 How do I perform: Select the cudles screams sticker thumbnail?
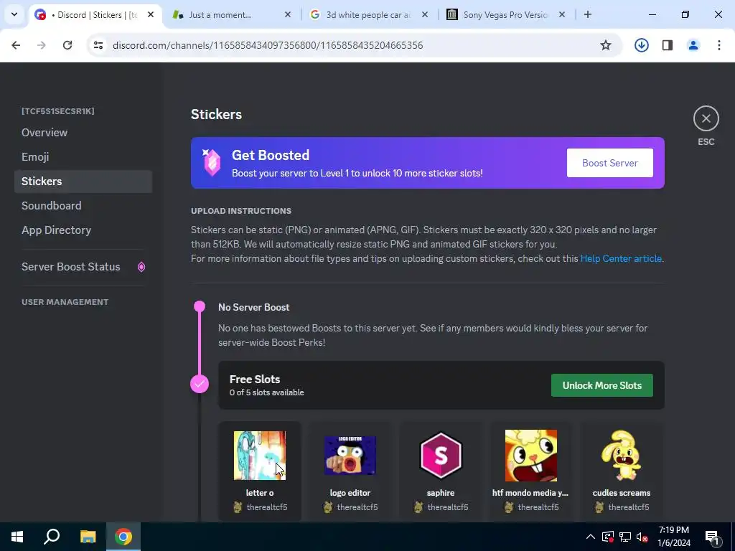click(622, 456)
